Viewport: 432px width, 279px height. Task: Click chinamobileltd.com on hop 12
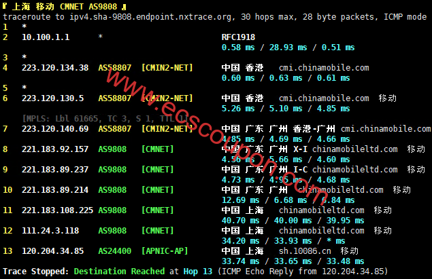click(x=322, y=230)
